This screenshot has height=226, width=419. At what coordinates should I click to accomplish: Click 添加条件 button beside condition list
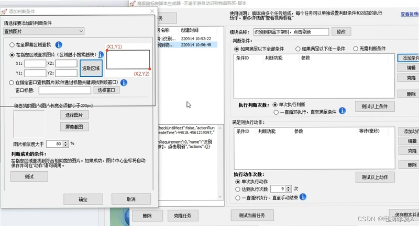pyautogui.click(x=409, y=58)
